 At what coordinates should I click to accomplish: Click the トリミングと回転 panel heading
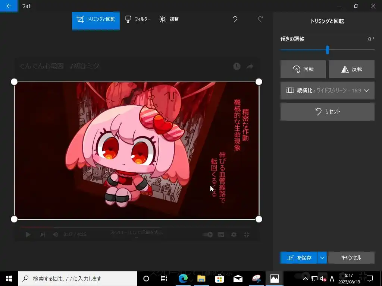327,21
